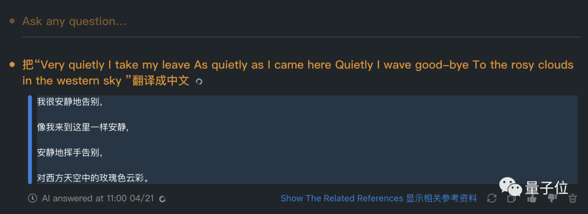
Task: Give the answer a thumbs down
Action: [x=552, y=198]
